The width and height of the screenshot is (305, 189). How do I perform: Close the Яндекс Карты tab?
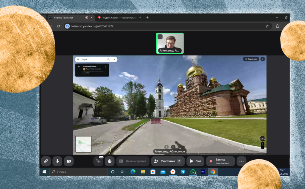pyautogui.click(x=140, y=18)
